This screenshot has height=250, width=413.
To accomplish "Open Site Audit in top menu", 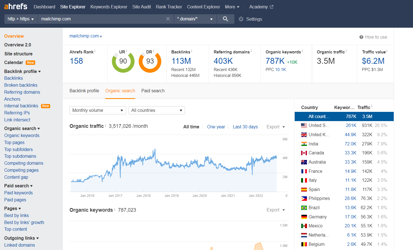I will click(x=141, y=7).
